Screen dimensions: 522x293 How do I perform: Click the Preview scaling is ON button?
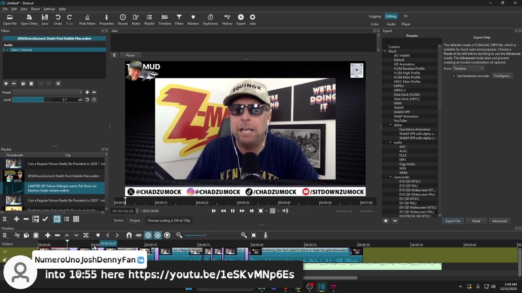[169, 221]
